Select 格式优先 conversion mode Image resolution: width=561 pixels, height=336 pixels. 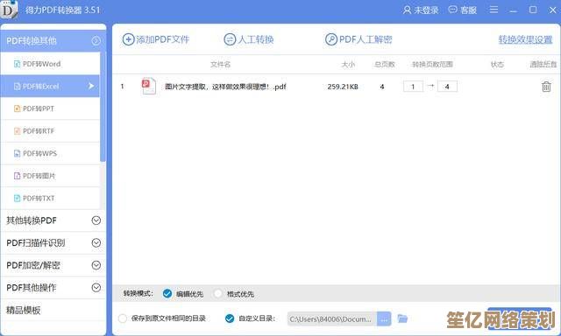tap(218, 293)
